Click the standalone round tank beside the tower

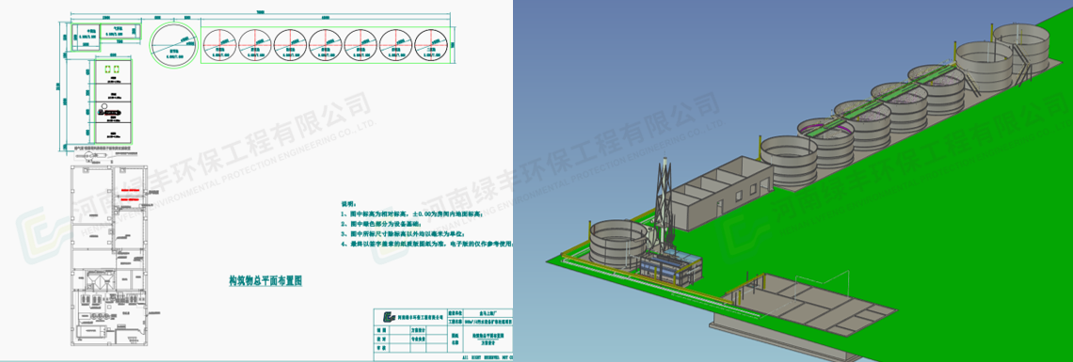click(x=618, y=244)
